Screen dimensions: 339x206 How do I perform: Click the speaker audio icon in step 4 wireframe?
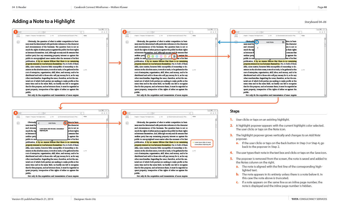click(x=18, y=123)
